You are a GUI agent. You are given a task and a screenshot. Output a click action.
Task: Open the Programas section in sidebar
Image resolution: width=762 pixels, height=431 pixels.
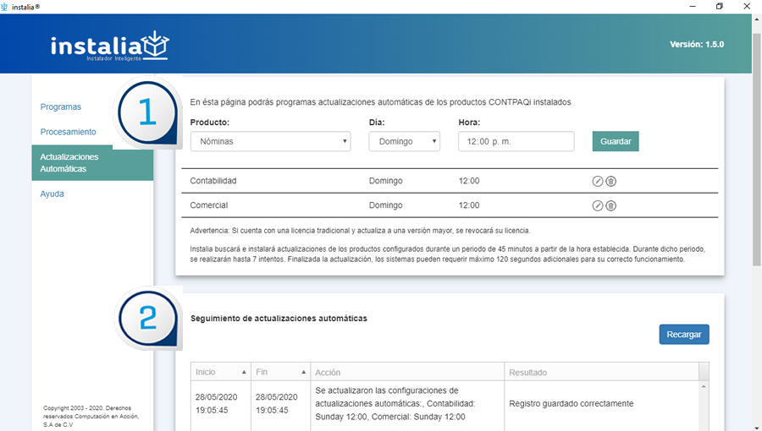(x=61, y=107)
